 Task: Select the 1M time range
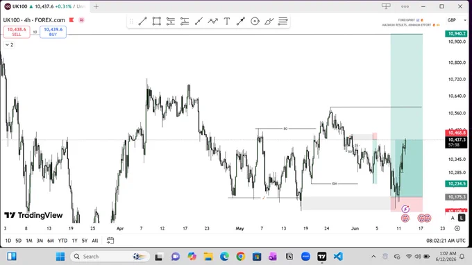29,241
